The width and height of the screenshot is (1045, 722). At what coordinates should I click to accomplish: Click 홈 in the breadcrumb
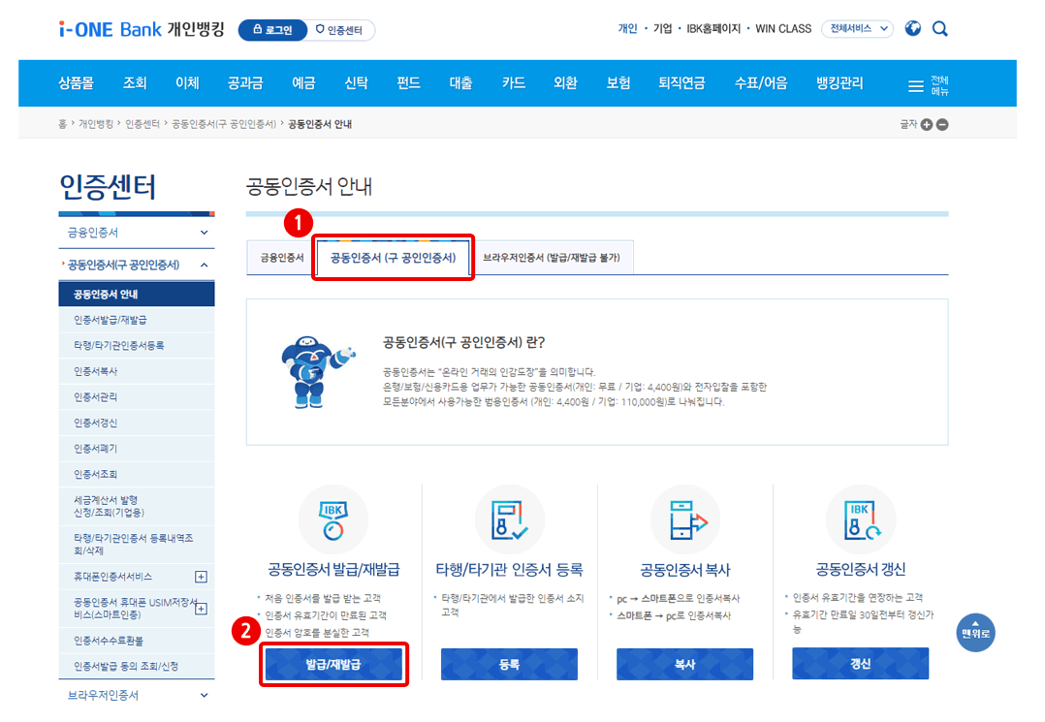(x=62, y=125)
